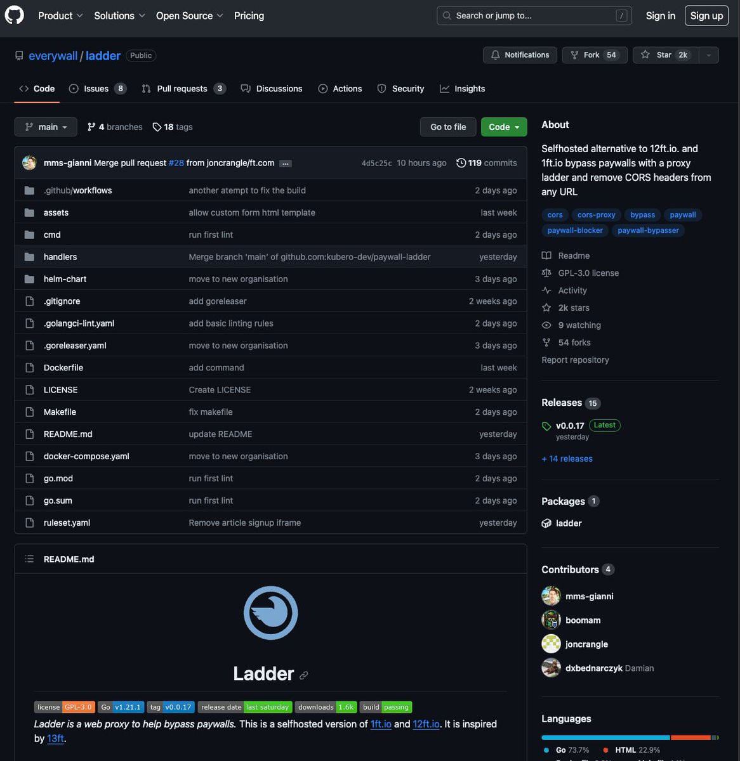Open pull request #28 link
Image resolution: width=740 pixels, height=761 pixels.
click(x=176, y=163)
